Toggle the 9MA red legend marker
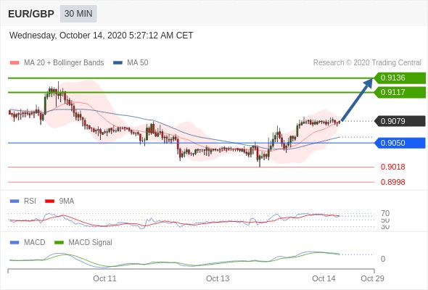428x290 pixels. coord(49,202)
